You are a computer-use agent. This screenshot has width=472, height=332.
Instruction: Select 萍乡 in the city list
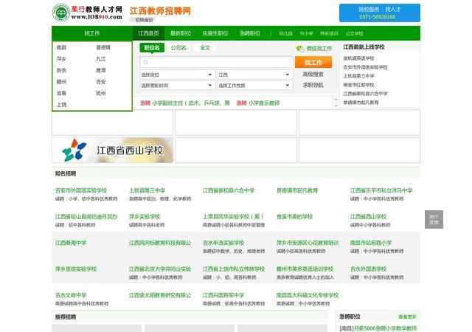[x=61, y=59]
